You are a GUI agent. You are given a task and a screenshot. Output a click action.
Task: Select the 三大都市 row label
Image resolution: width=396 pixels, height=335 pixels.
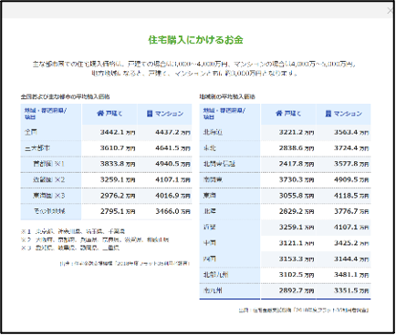click(x=37, y=148)
